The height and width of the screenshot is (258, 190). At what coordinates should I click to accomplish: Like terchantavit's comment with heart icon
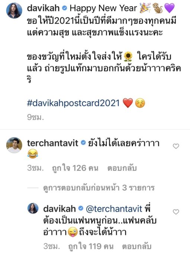[176, 146]
